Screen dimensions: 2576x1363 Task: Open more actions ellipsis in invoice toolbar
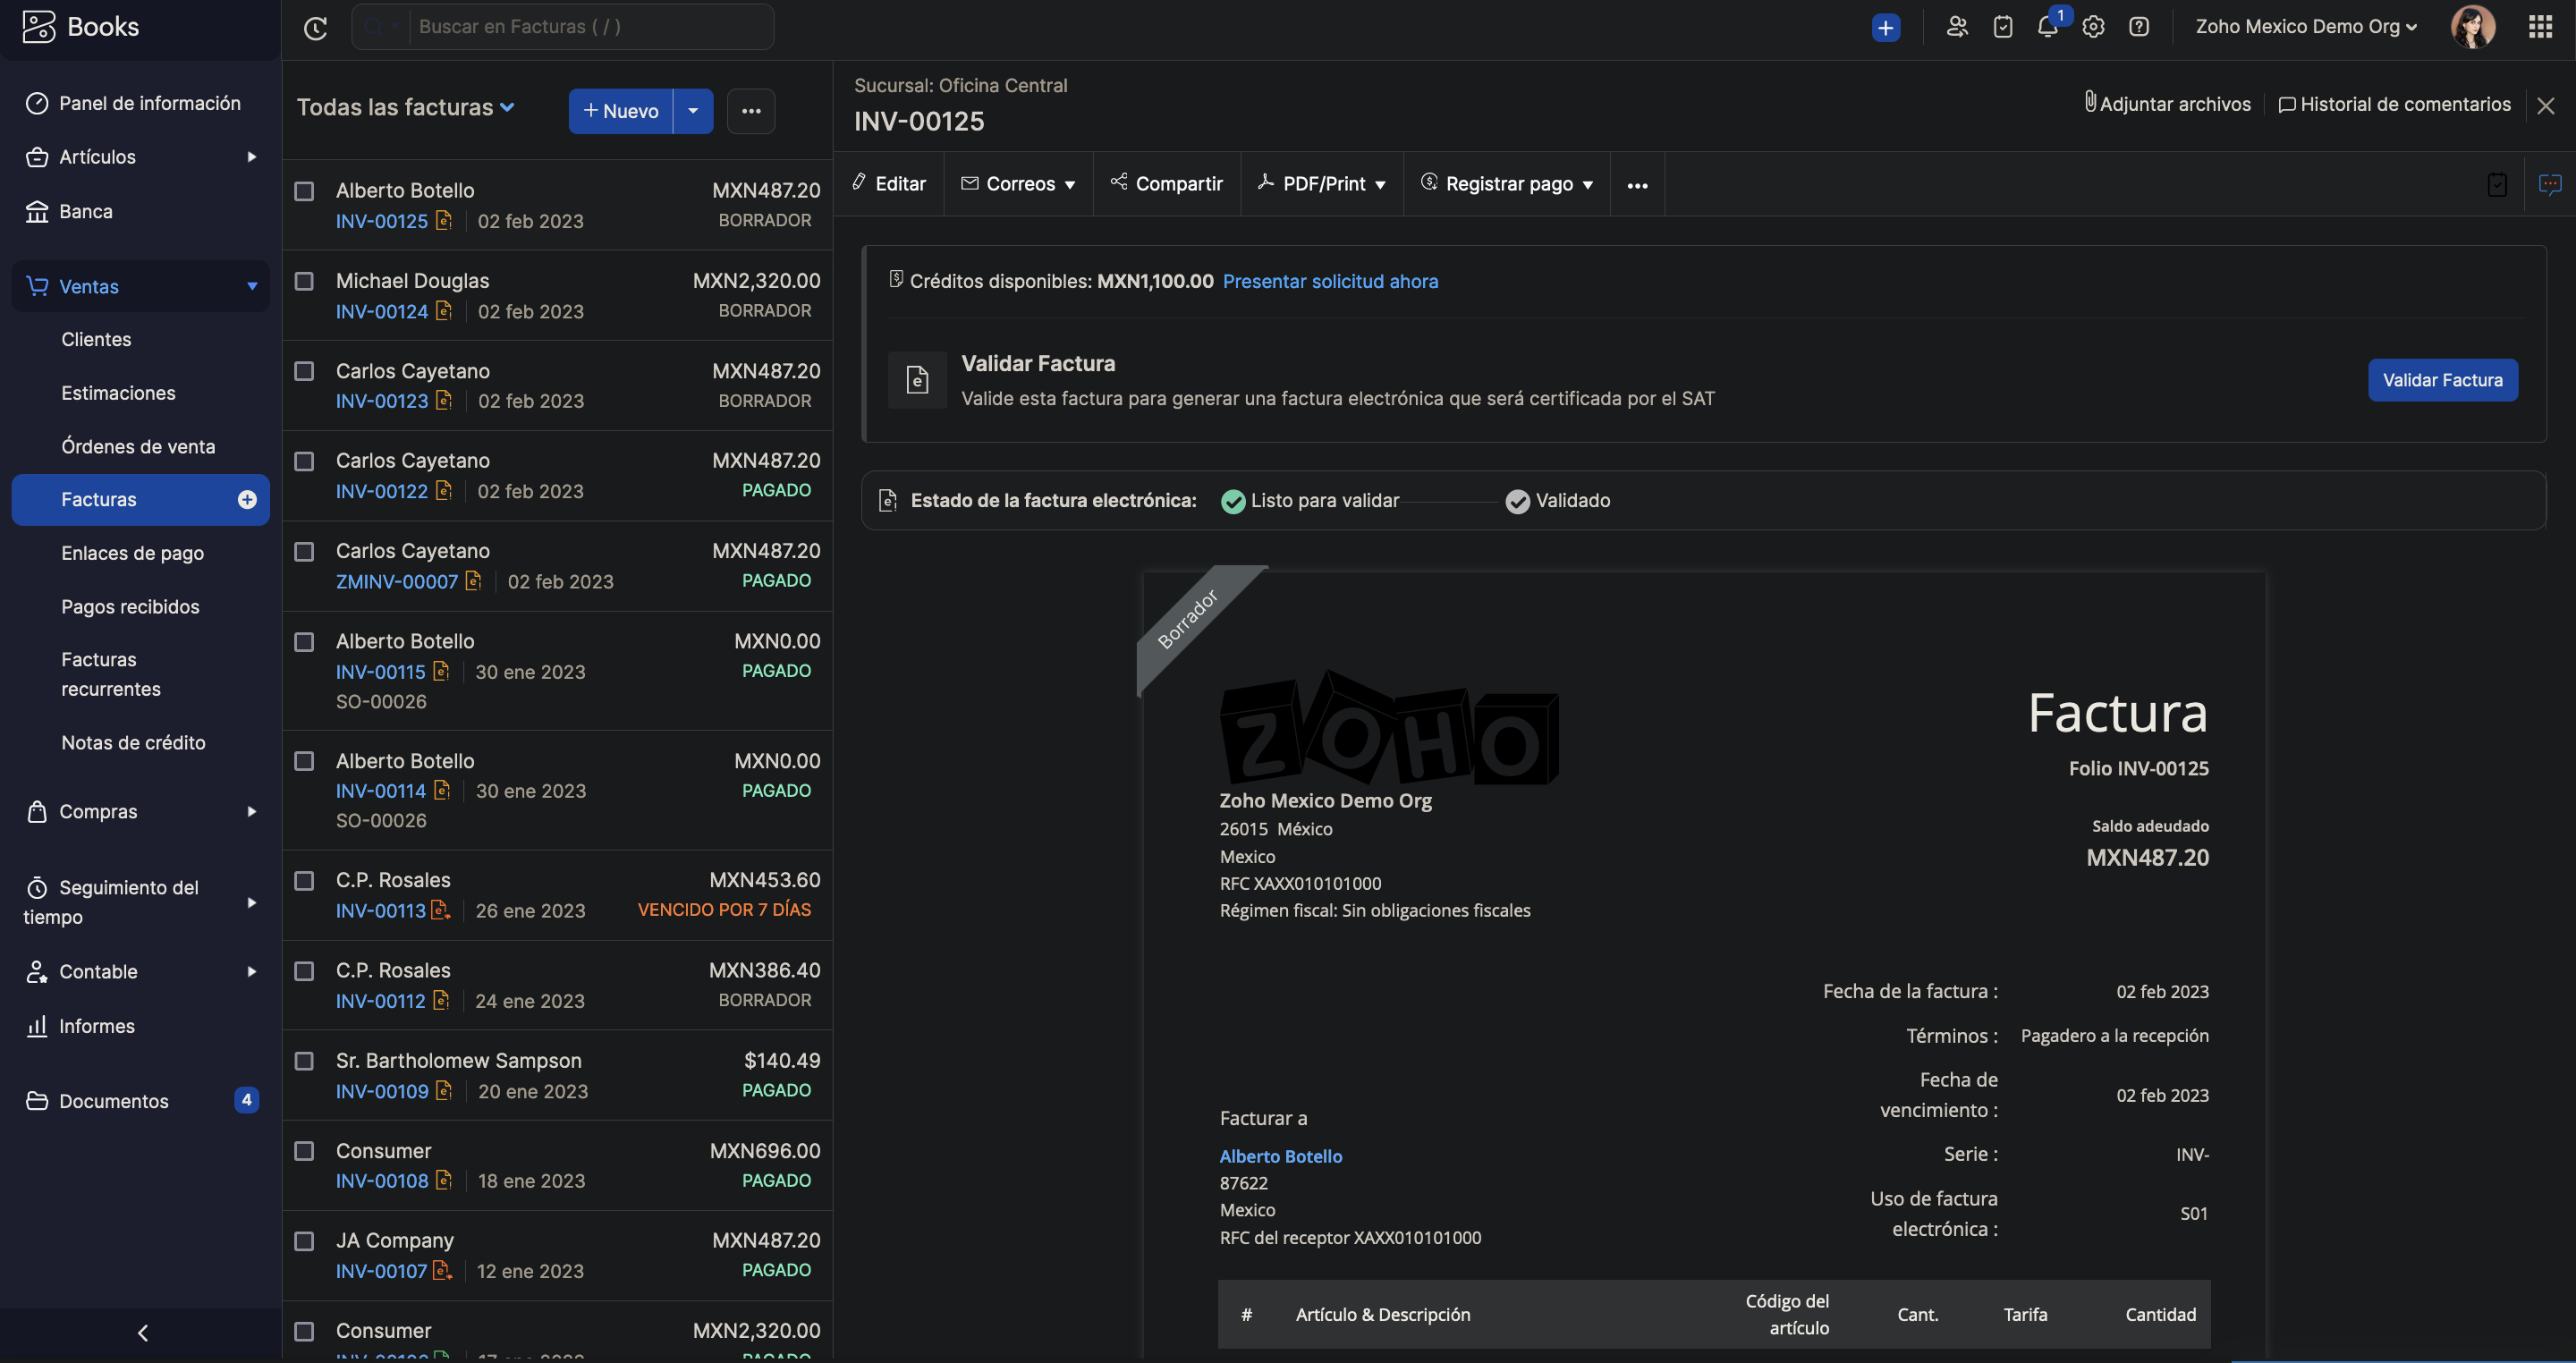click(1636, 185)
